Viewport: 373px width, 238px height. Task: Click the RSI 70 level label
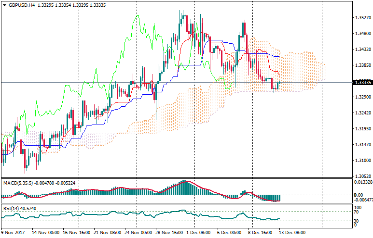point(358,212)
